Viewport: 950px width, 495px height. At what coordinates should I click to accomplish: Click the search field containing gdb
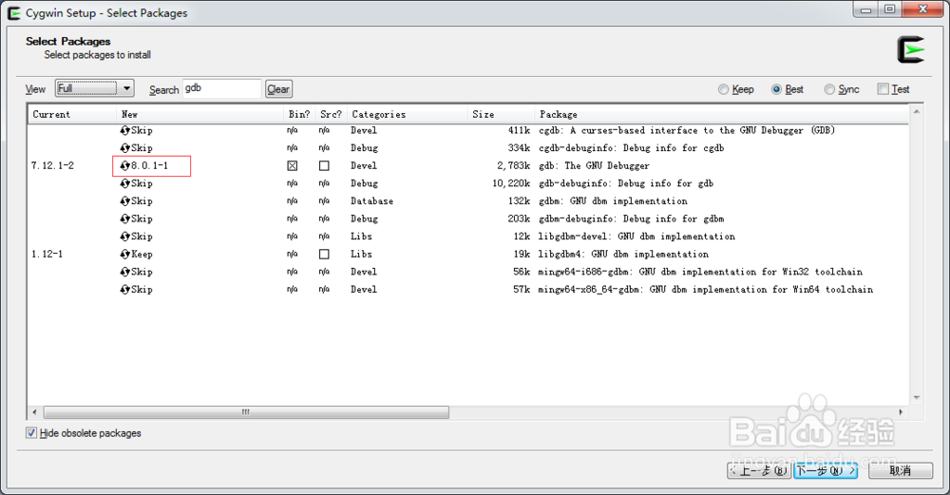[221, 88]
